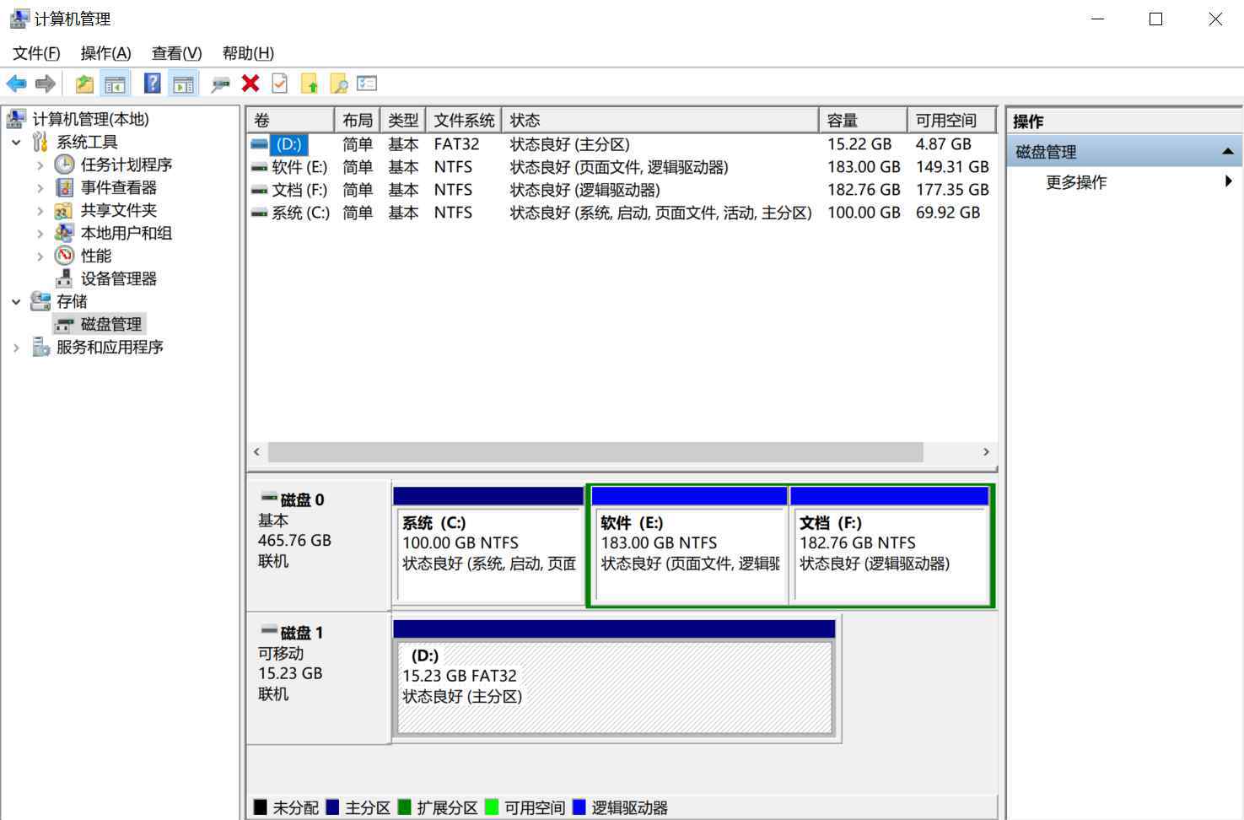Sort by the 可用空间 column header

[952, 120]
